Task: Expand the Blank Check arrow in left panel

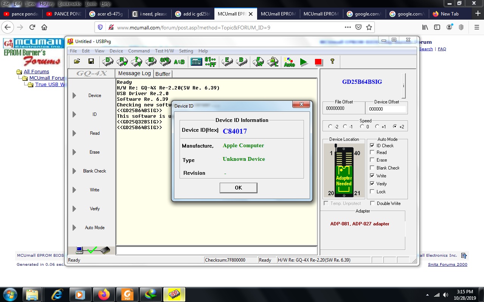Action: coord(74,171)
